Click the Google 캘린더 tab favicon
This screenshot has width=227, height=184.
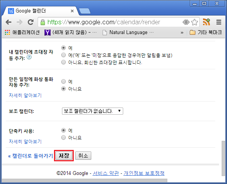(x=11, y=11)
